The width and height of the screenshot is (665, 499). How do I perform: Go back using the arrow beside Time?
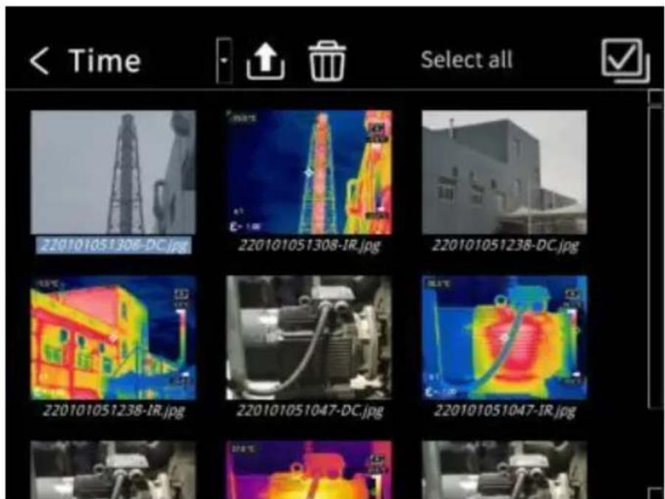click(x=39, y=61)
